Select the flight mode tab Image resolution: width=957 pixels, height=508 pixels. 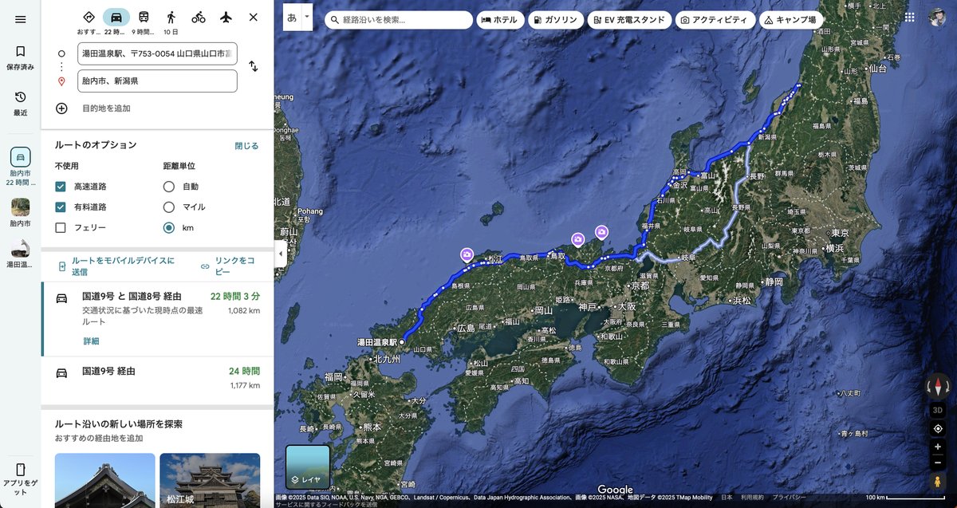226,17
